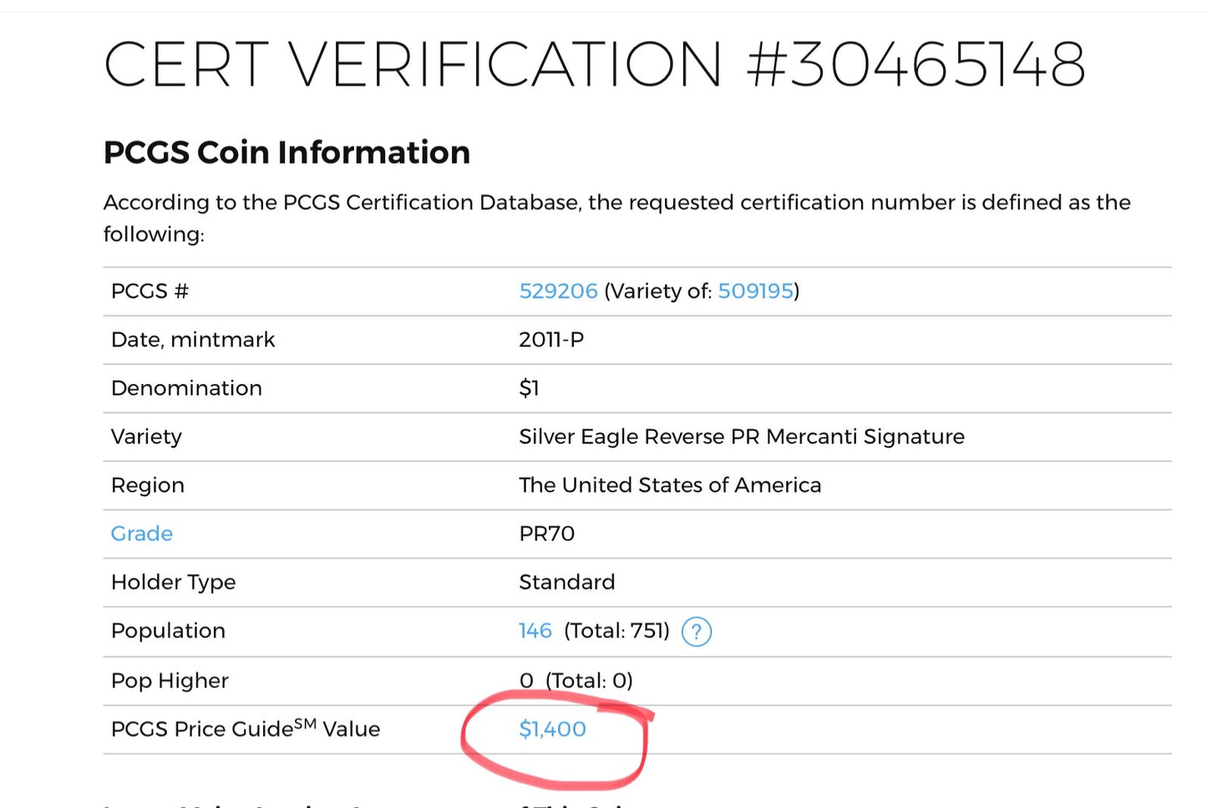Select Silver Eagle Reverse PR Mercanti Signature text

pyautogui.click(x=741, y=437)
